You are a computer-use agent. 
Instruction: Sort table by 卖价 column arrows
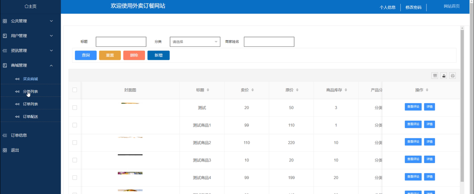point(253,90)
